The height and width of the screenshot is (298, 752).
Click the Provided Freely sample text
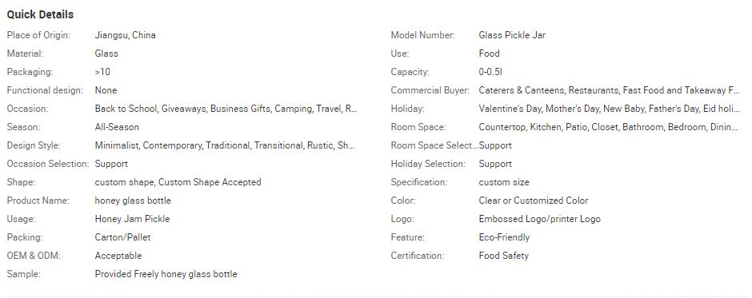pos(166,275)
